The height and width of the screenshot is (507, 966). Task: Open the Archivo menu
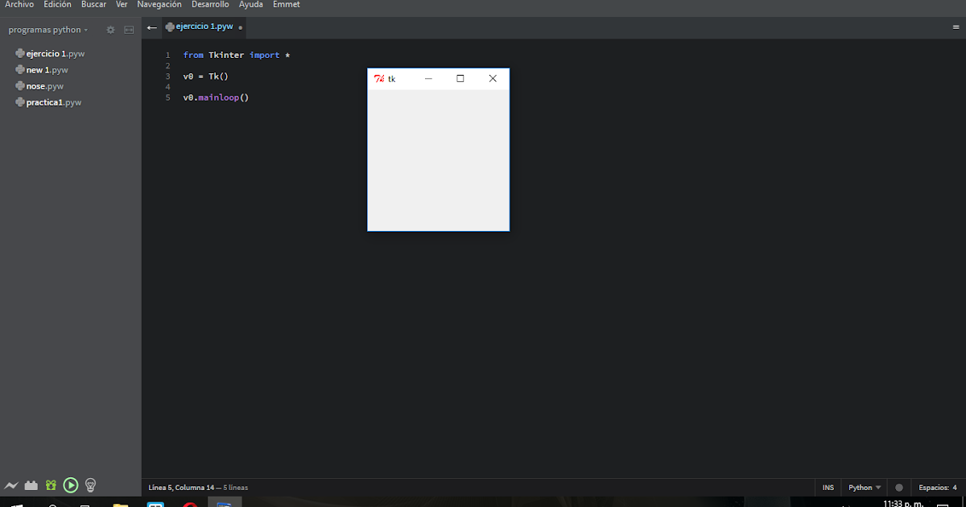click(x=19, y=5)
